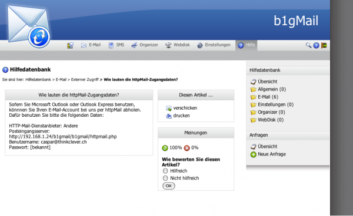Click the question mark icon beside Hilfedatenbank heading
This screenshot has height=216, width=353.
tap(5, 70)
